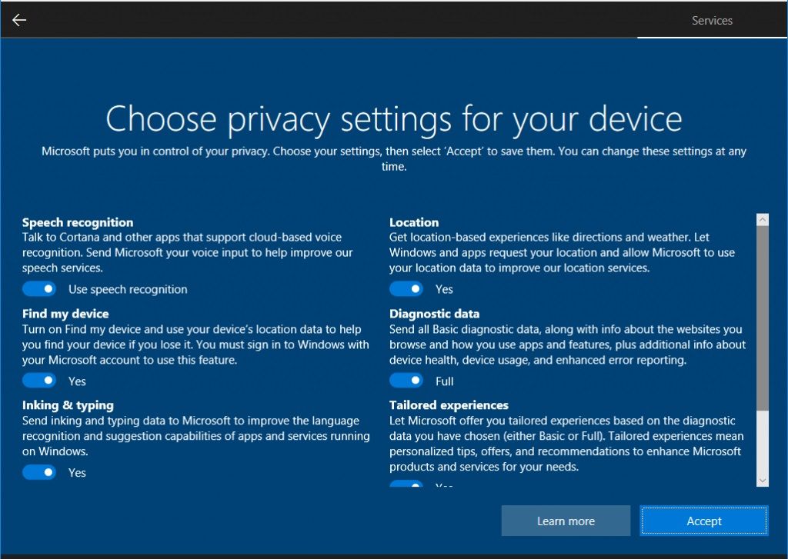Toggle off Inking & typing data sharing
This screenshot has width=788, height=559.
tap(39, 471)
